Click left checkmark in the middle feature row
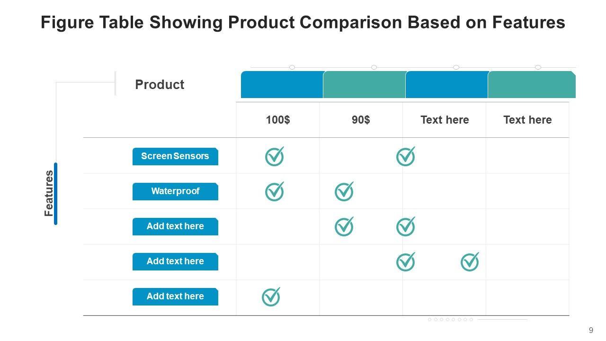This screenshot has height=341, width=606. [344, 226]
